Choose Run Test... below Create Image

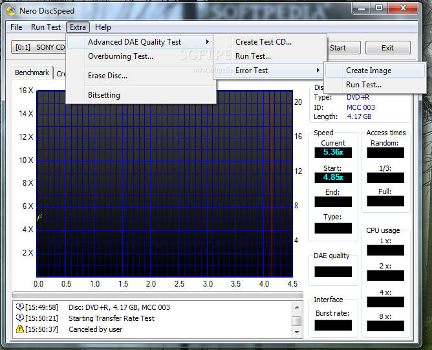click(375, 85)
